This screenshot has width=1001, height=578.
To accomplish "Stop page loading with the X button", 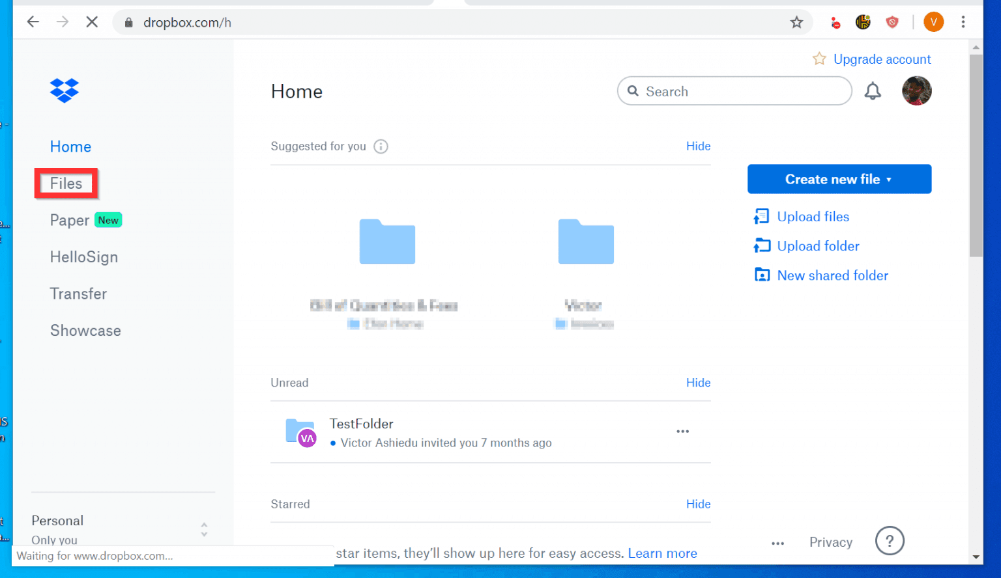I will 92,22.
